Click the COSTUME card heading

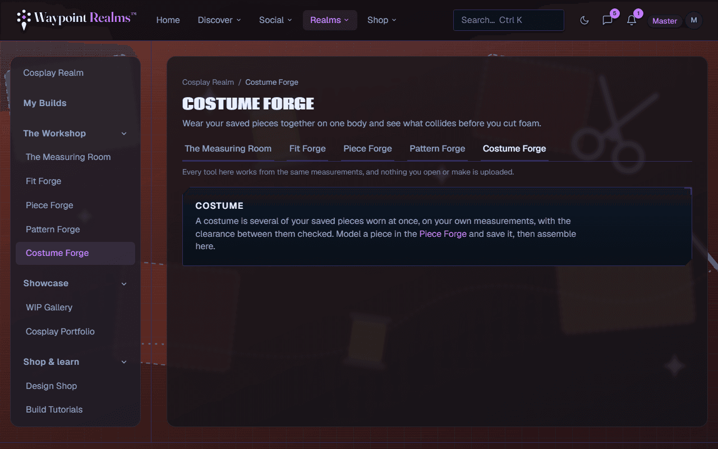219,206
